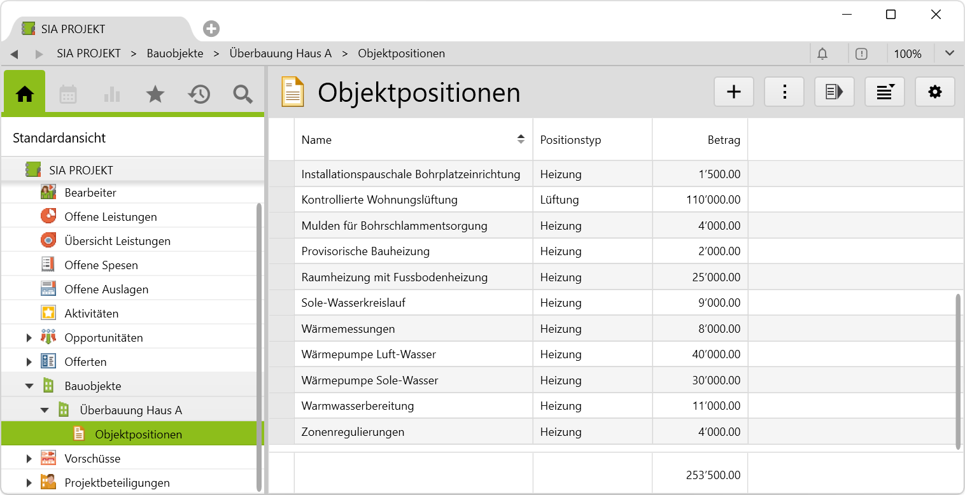965x495 pixels.
Task: Open the History clock tab
Action: tap(199, 94)
